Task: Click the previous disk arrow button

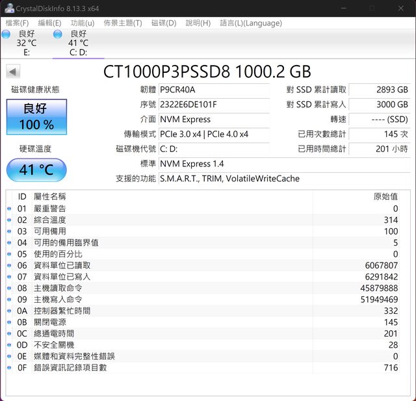Action: tap(13, 71)
